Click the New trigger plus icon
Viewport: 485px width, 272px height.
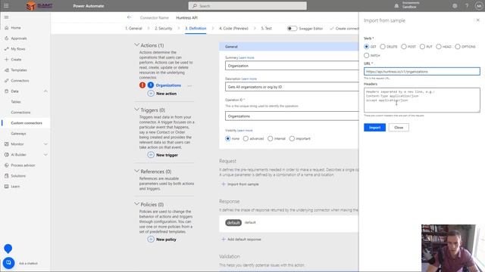click(151, 155)
